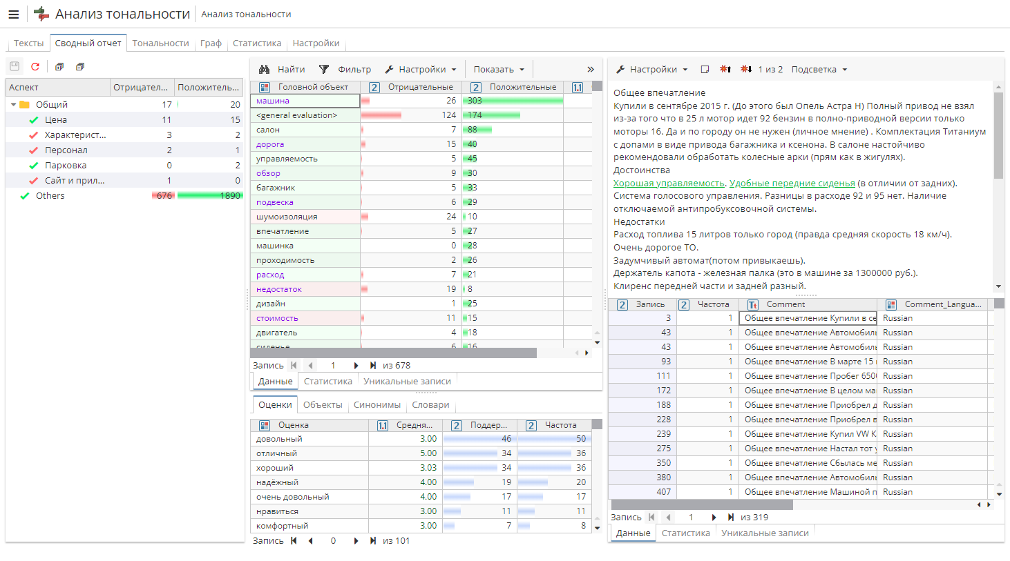This screenshot has width=1010, height=561.
Task: Toggle the red check on Персонал aspect
Action: [x=34, y=150]
